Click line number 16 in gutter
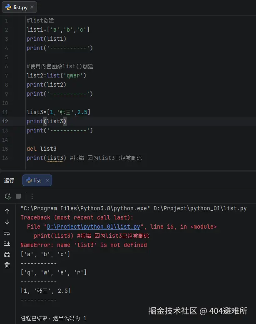This screenshot has height=324, width=256. click(5, 158)
